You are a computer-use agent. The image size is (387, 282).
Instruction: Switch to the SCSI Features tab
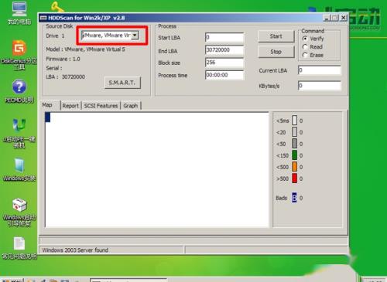pyautogui.click(x=101, y=106)
